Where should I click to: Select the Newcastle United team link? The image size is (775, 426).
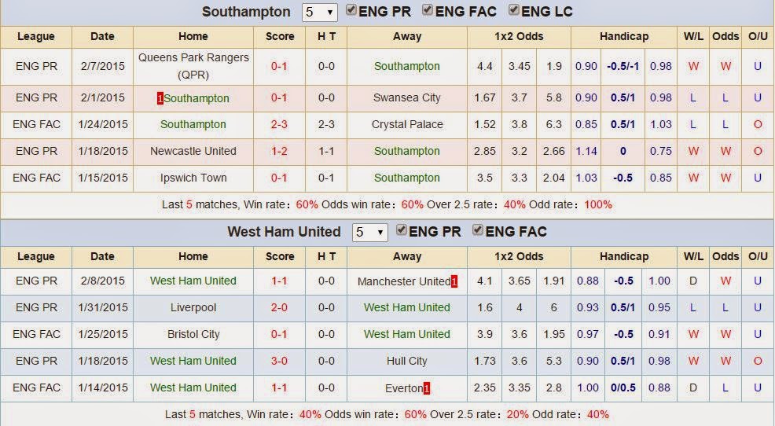pyautogui.click(x=193, y=151)
